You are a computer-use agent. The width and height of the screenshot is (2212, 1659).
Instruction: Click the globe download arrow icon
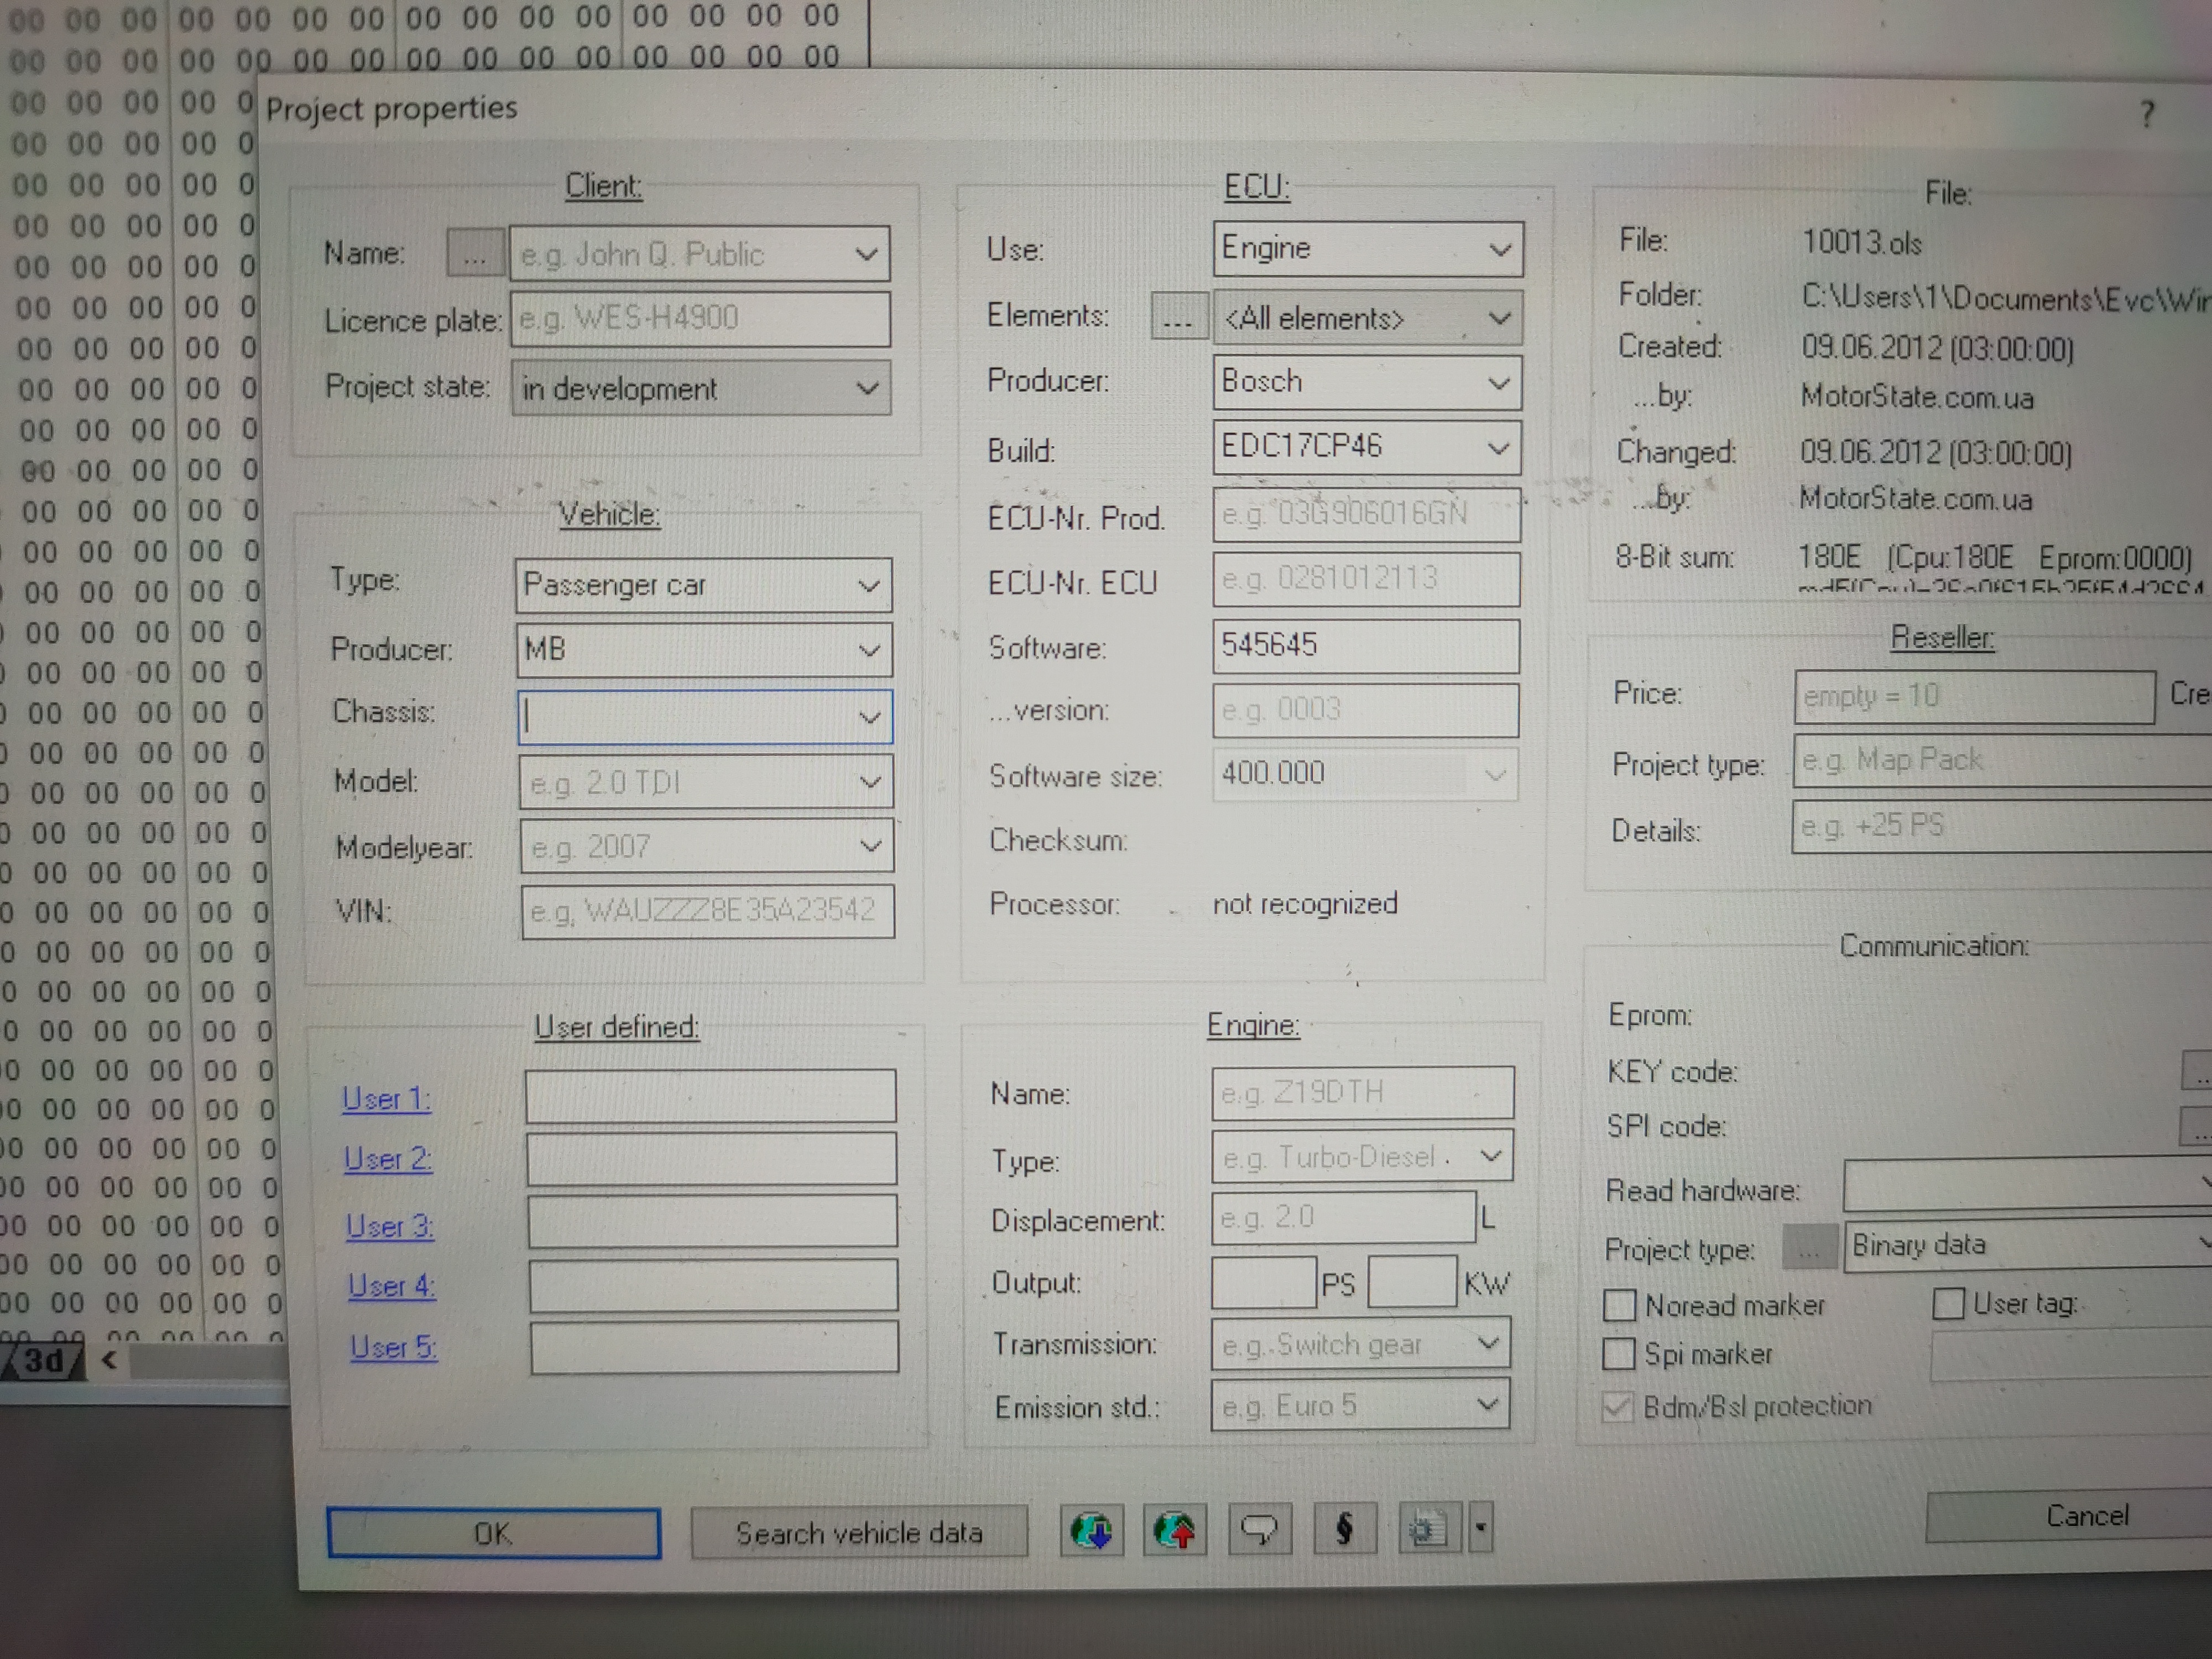[1091, 1530]
